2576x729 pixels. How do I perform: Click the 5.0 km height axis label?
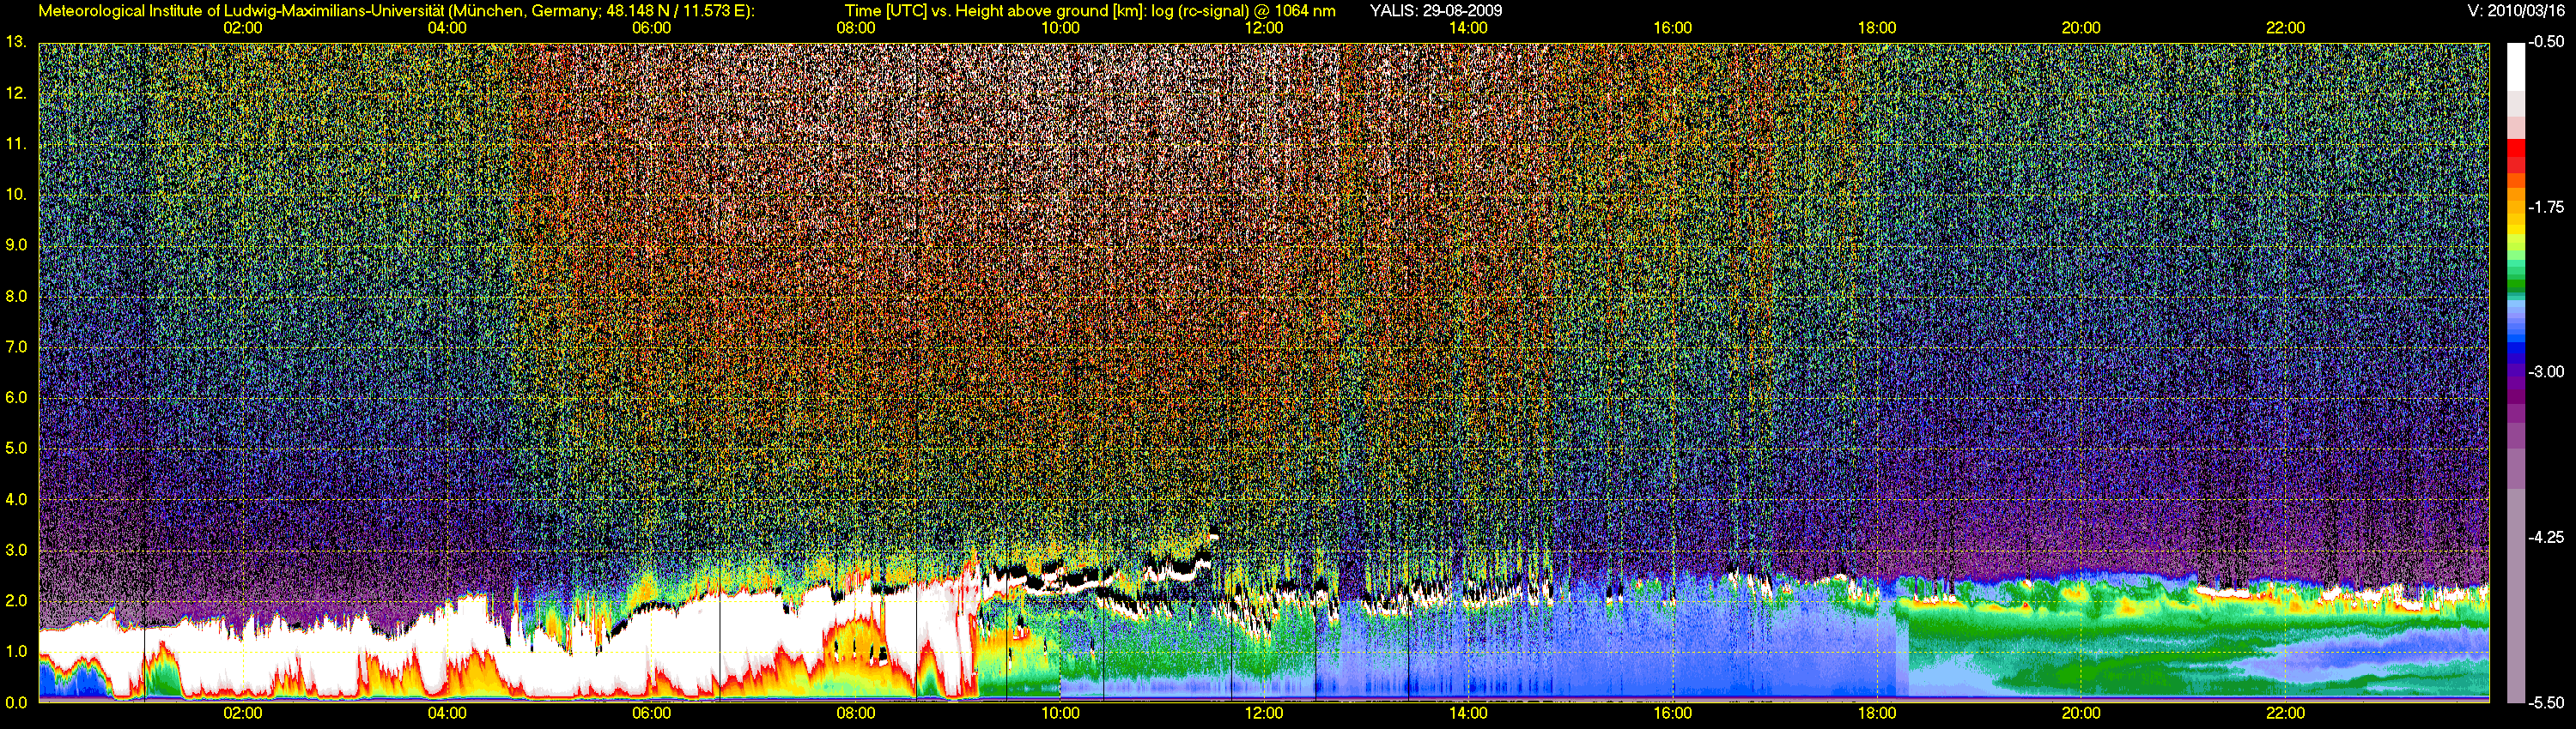coord(16,449)
